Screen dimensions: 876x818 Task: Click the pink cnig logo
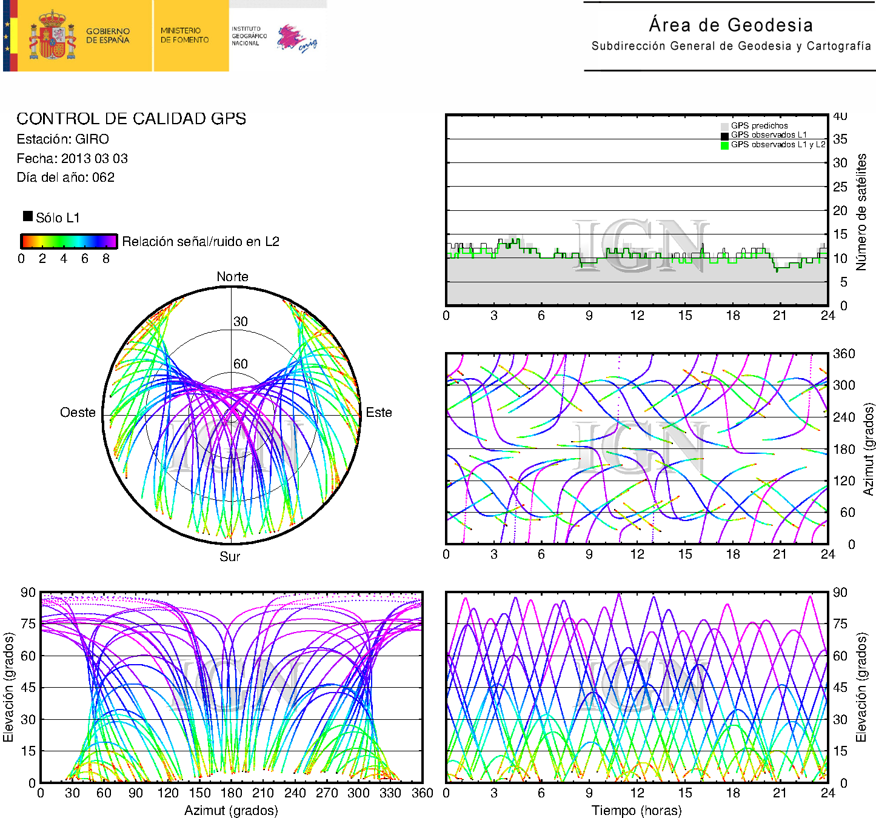pyautogui.click(x=296, y=38)
